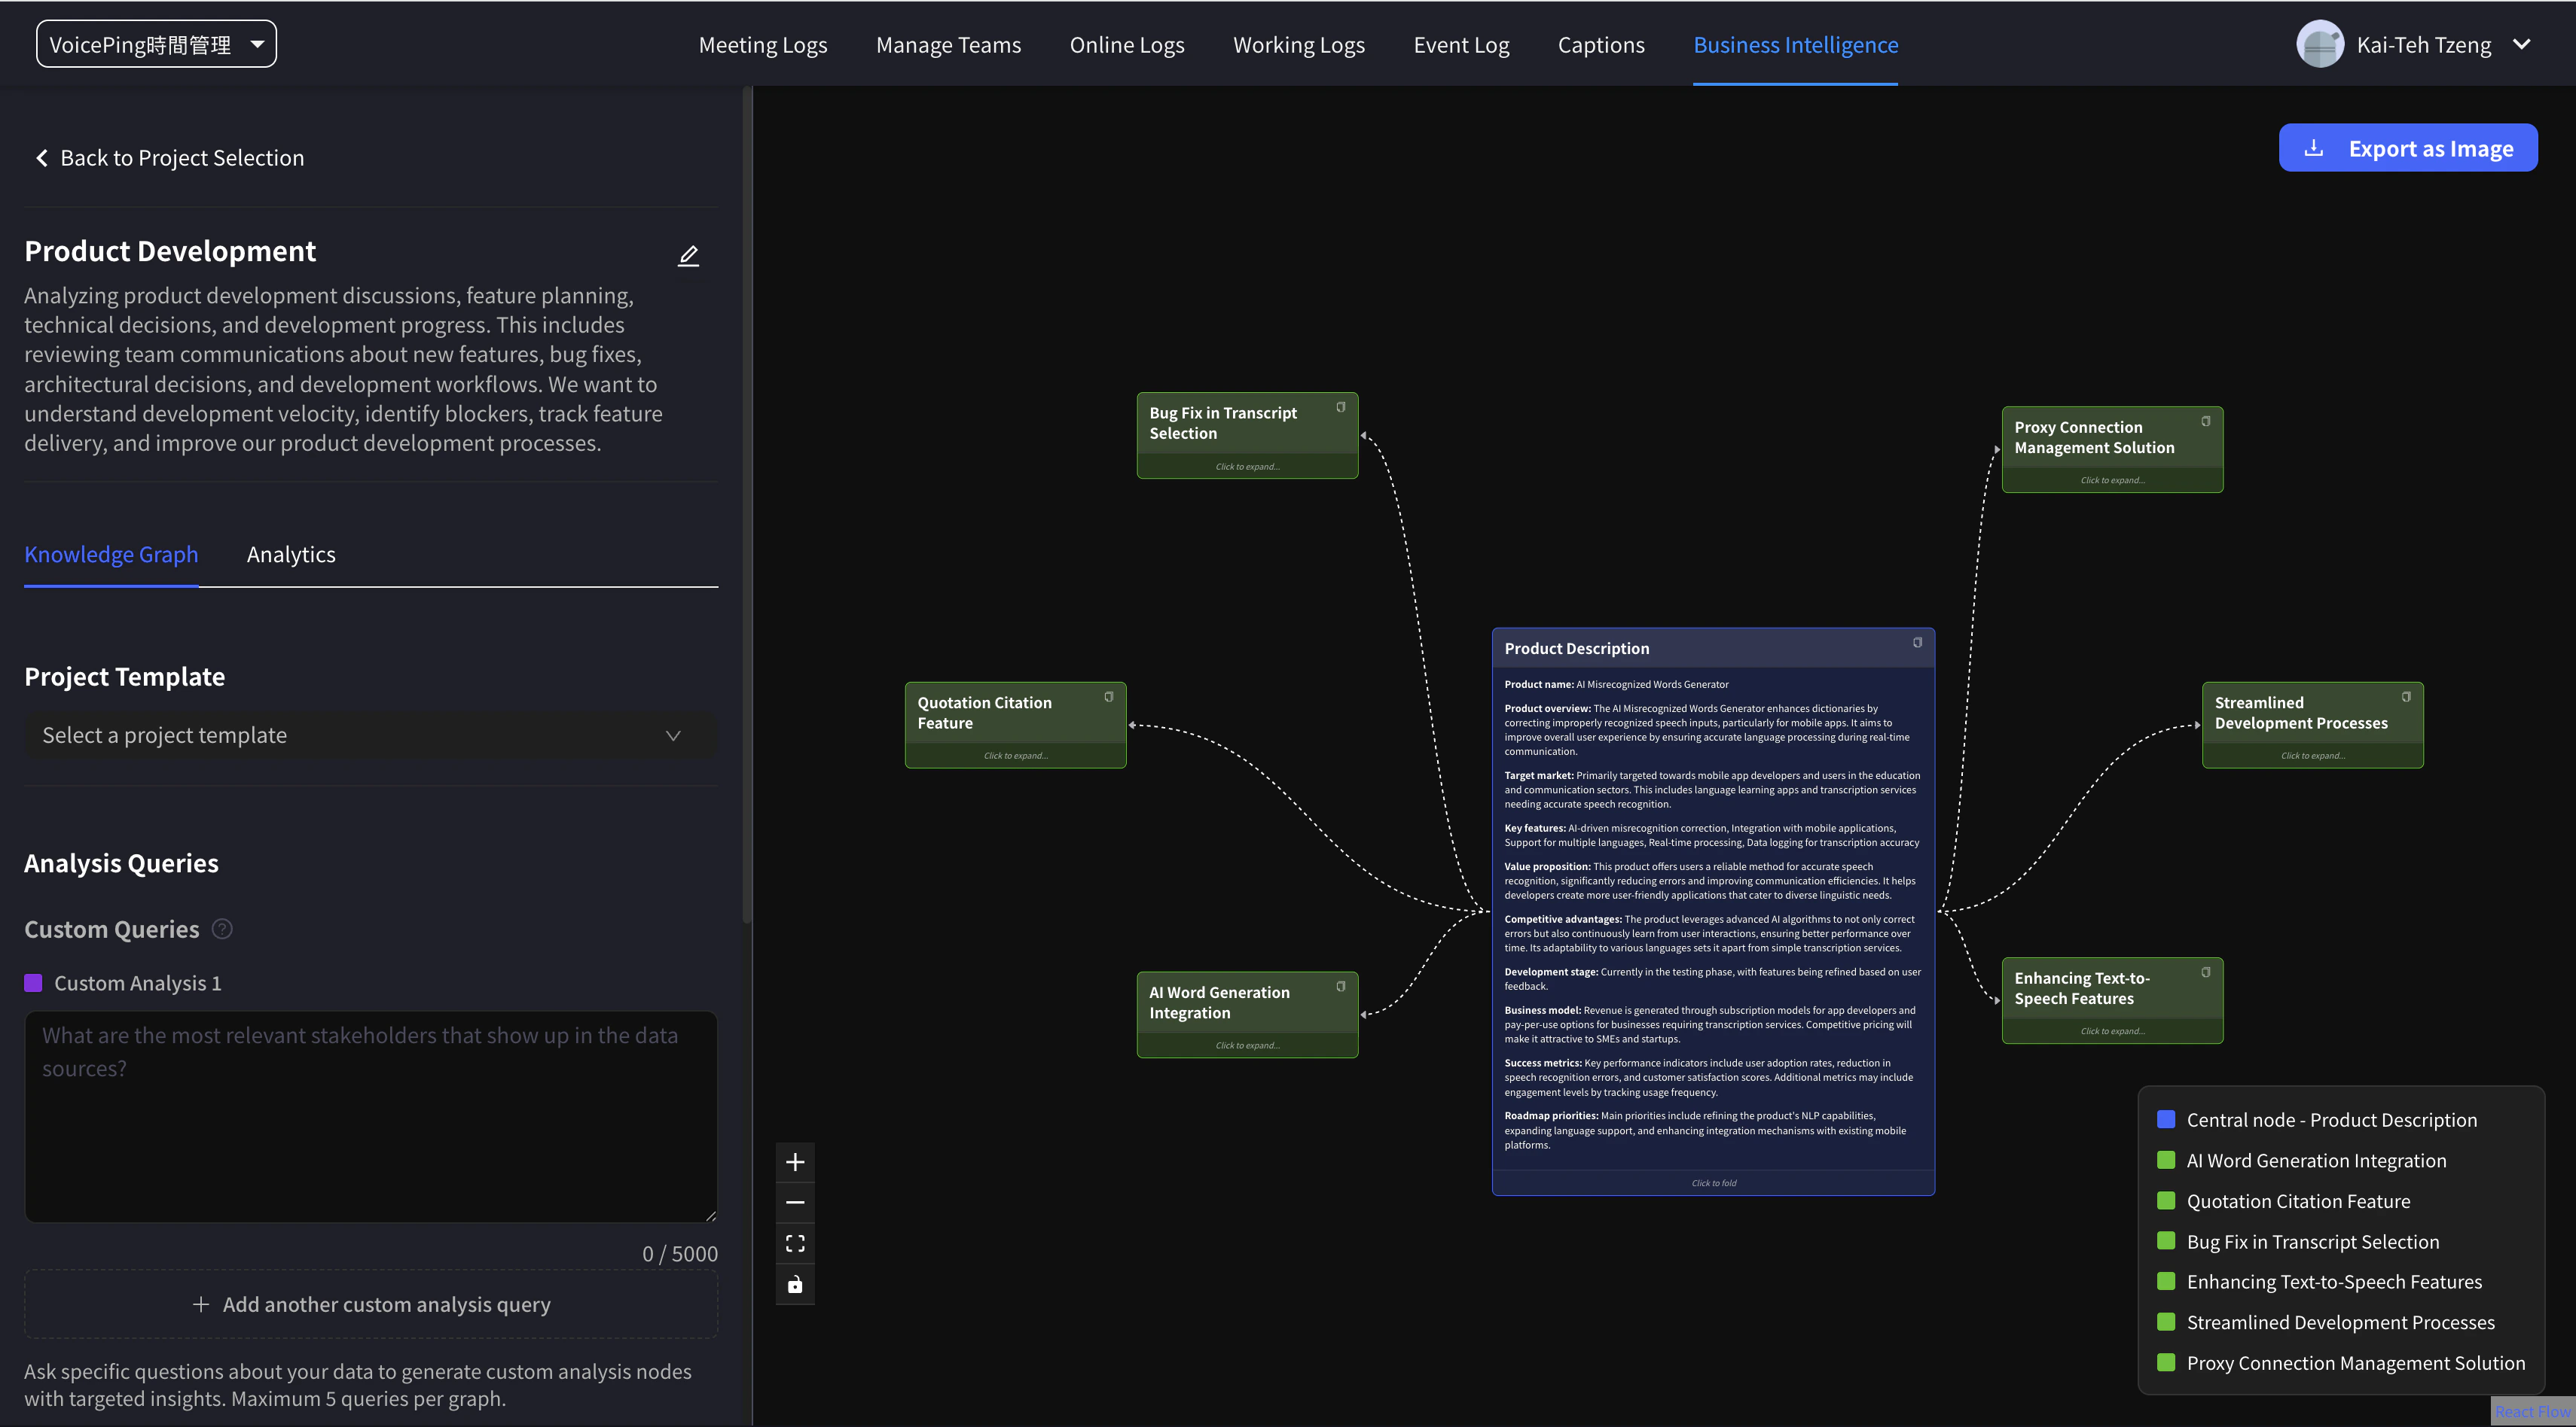Click the edit pencil icon beside Product Development
The width and height of the screenshot is (2576, 1427).
pyautogui.click(x=688, y=256)
